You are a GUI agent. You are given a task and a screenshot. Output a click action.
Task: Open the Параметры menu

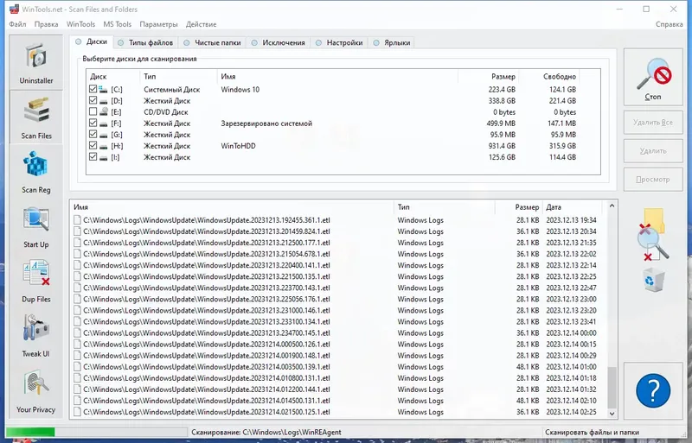tap(158, 24)
